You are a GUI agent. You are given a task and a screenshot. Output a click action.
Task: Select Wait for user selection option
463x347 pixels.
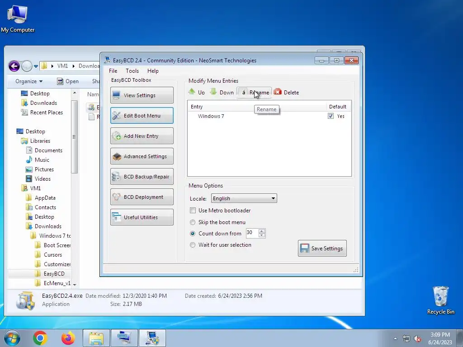tap(193, 244)
